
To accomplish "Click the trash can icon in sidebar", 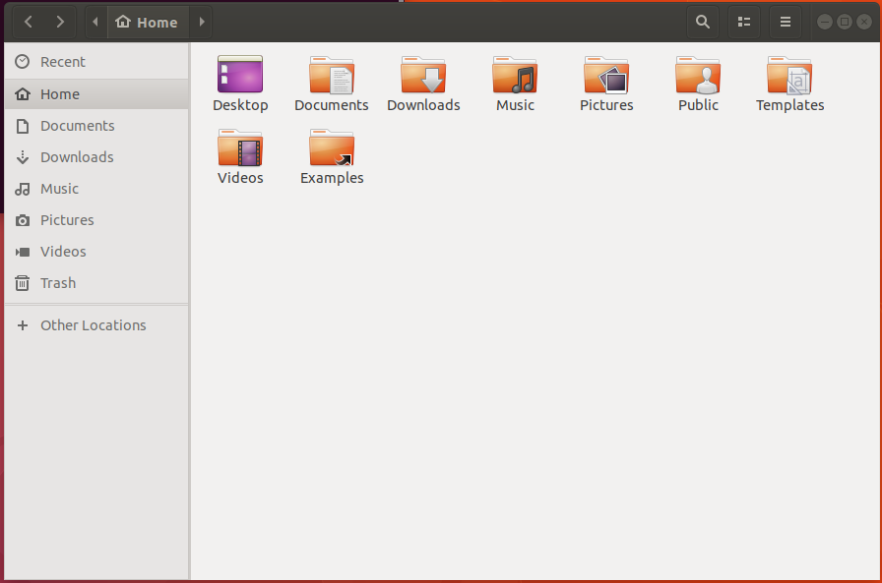I will click(23, 283).
